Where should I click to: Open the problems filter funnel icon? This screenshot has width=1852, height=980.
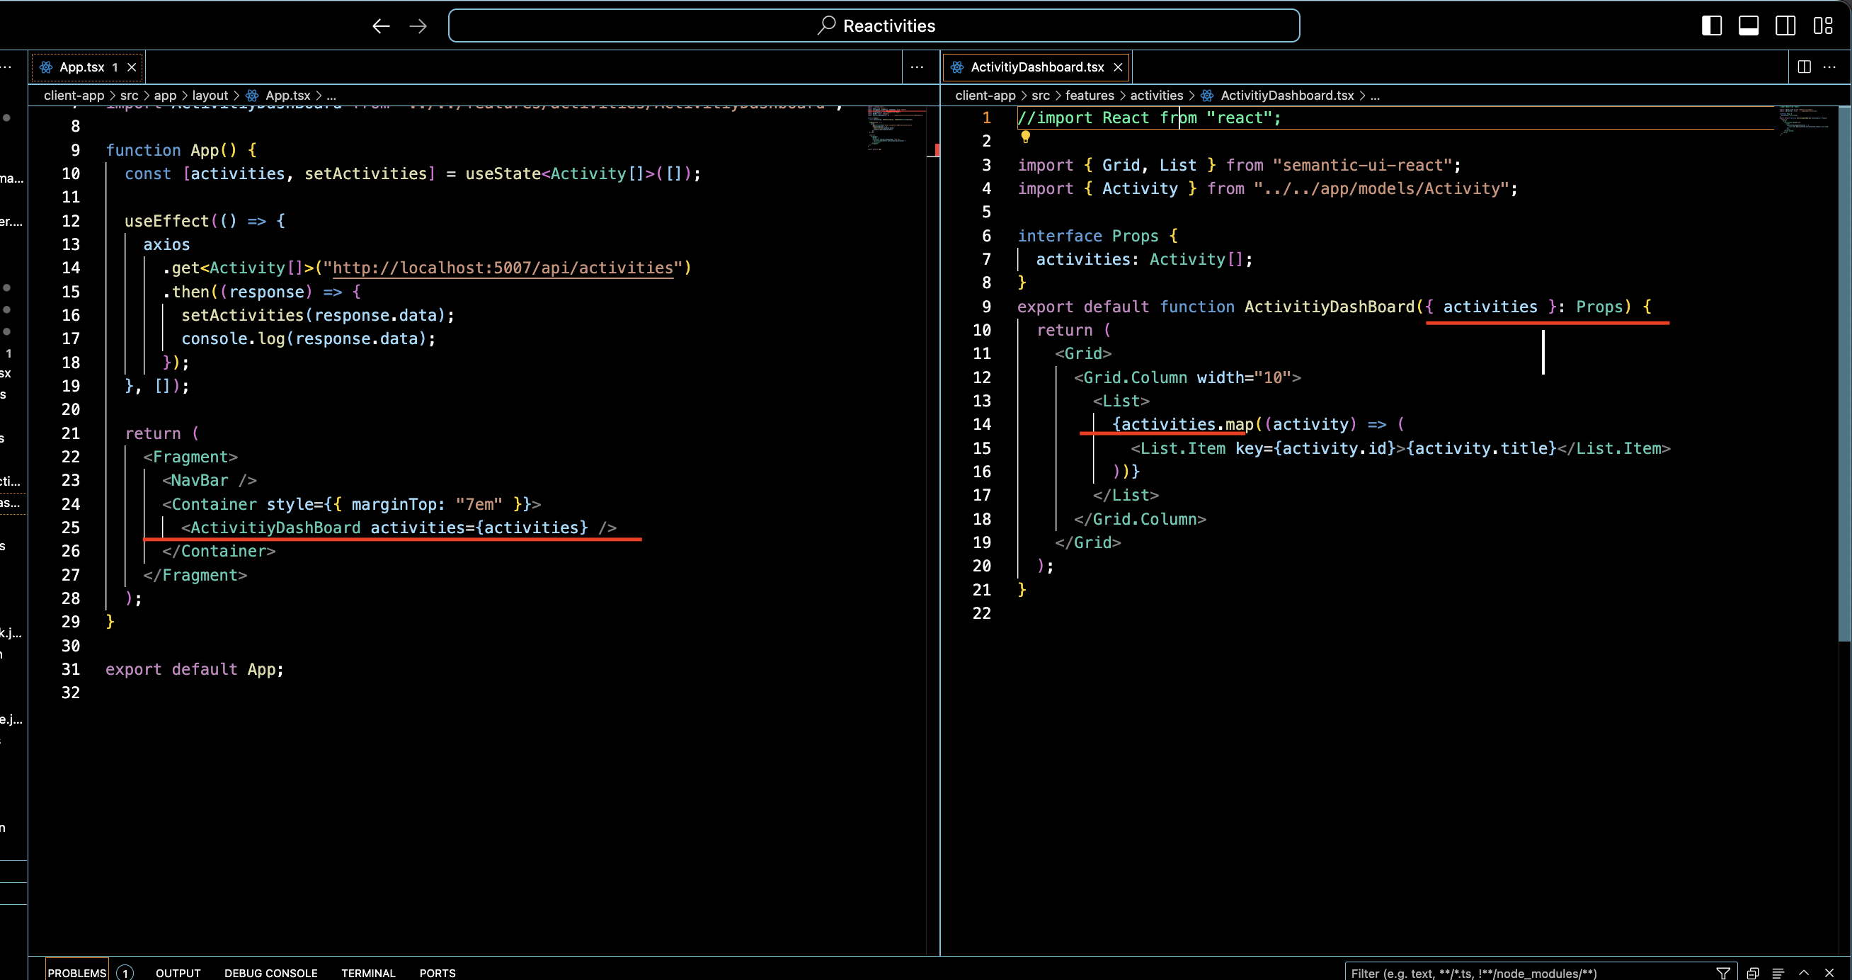(1723, 972)
